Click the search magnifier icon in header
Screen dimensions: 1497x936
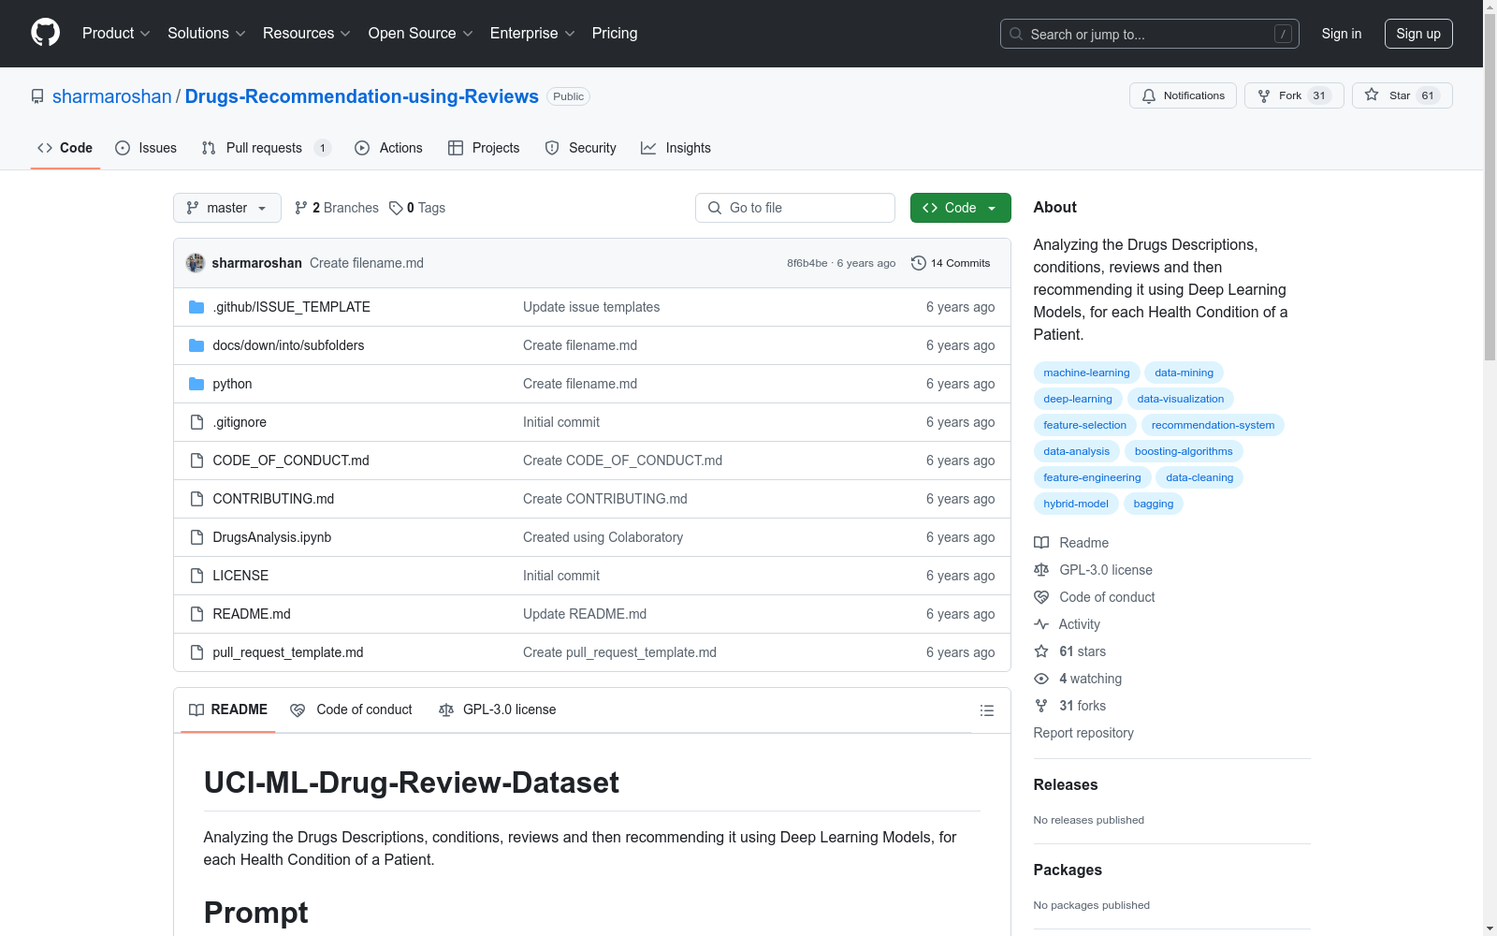click(1016, 34)
